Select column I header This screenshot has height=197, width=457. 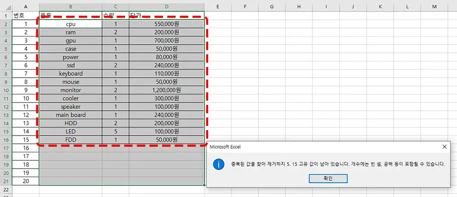[326, 7]
